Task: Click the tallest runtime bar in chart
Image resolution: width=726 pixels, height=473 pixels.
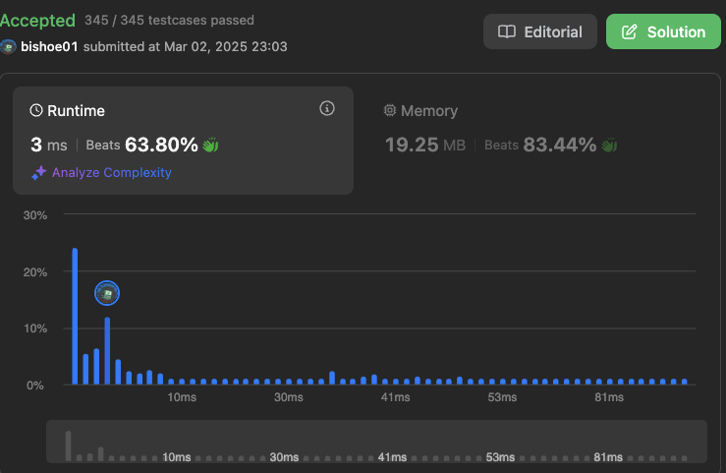Action: [75, 317]
